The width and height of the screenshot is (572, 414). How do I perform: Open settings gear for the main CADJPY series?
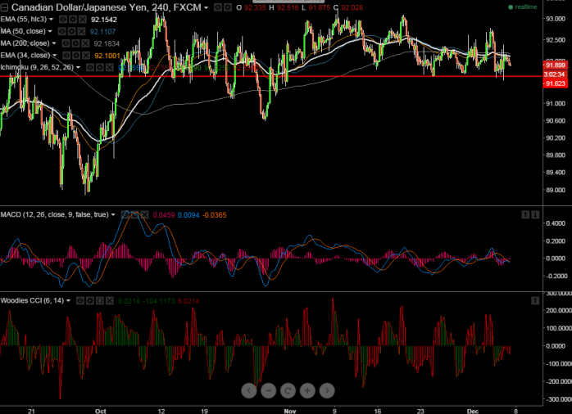point(227,7)
